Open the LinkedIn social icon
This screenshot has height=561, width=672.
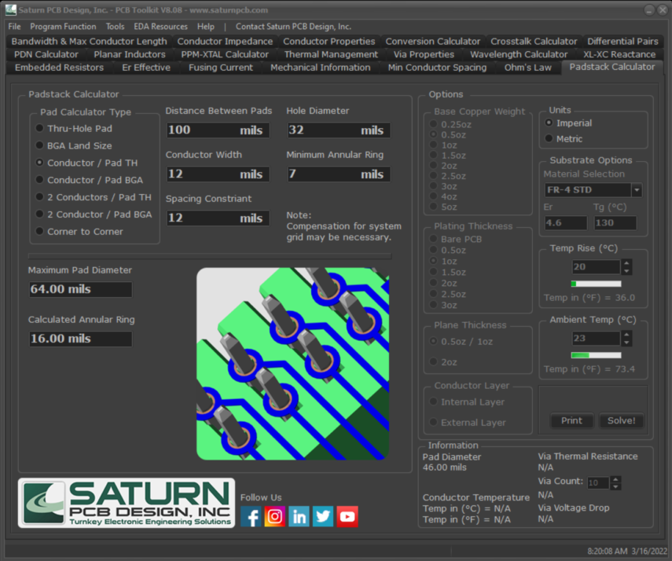[x=299, y=516]
